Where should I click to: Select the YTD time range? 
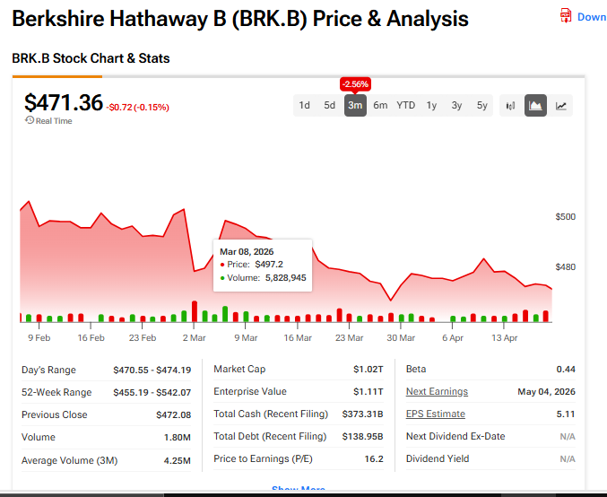coord(405,105)
